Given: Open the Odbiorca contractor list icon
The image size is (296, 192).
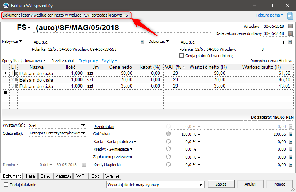Looking at the screenshot, I should coord(290,42).
